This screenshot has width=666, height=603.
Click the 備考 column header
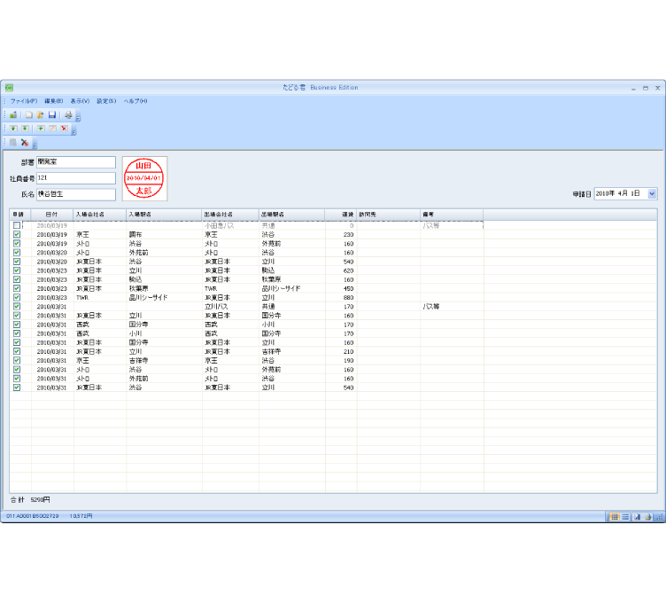(x=452, y=215)
